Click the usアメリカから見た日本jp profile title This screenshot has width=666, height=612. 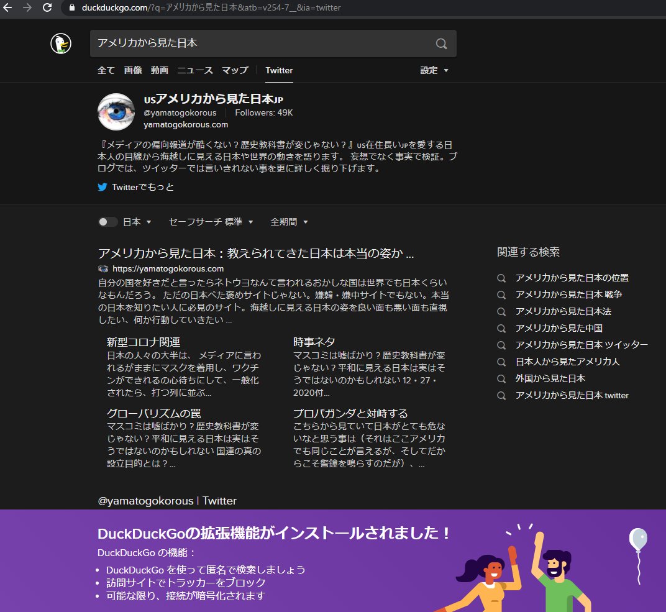213,99
